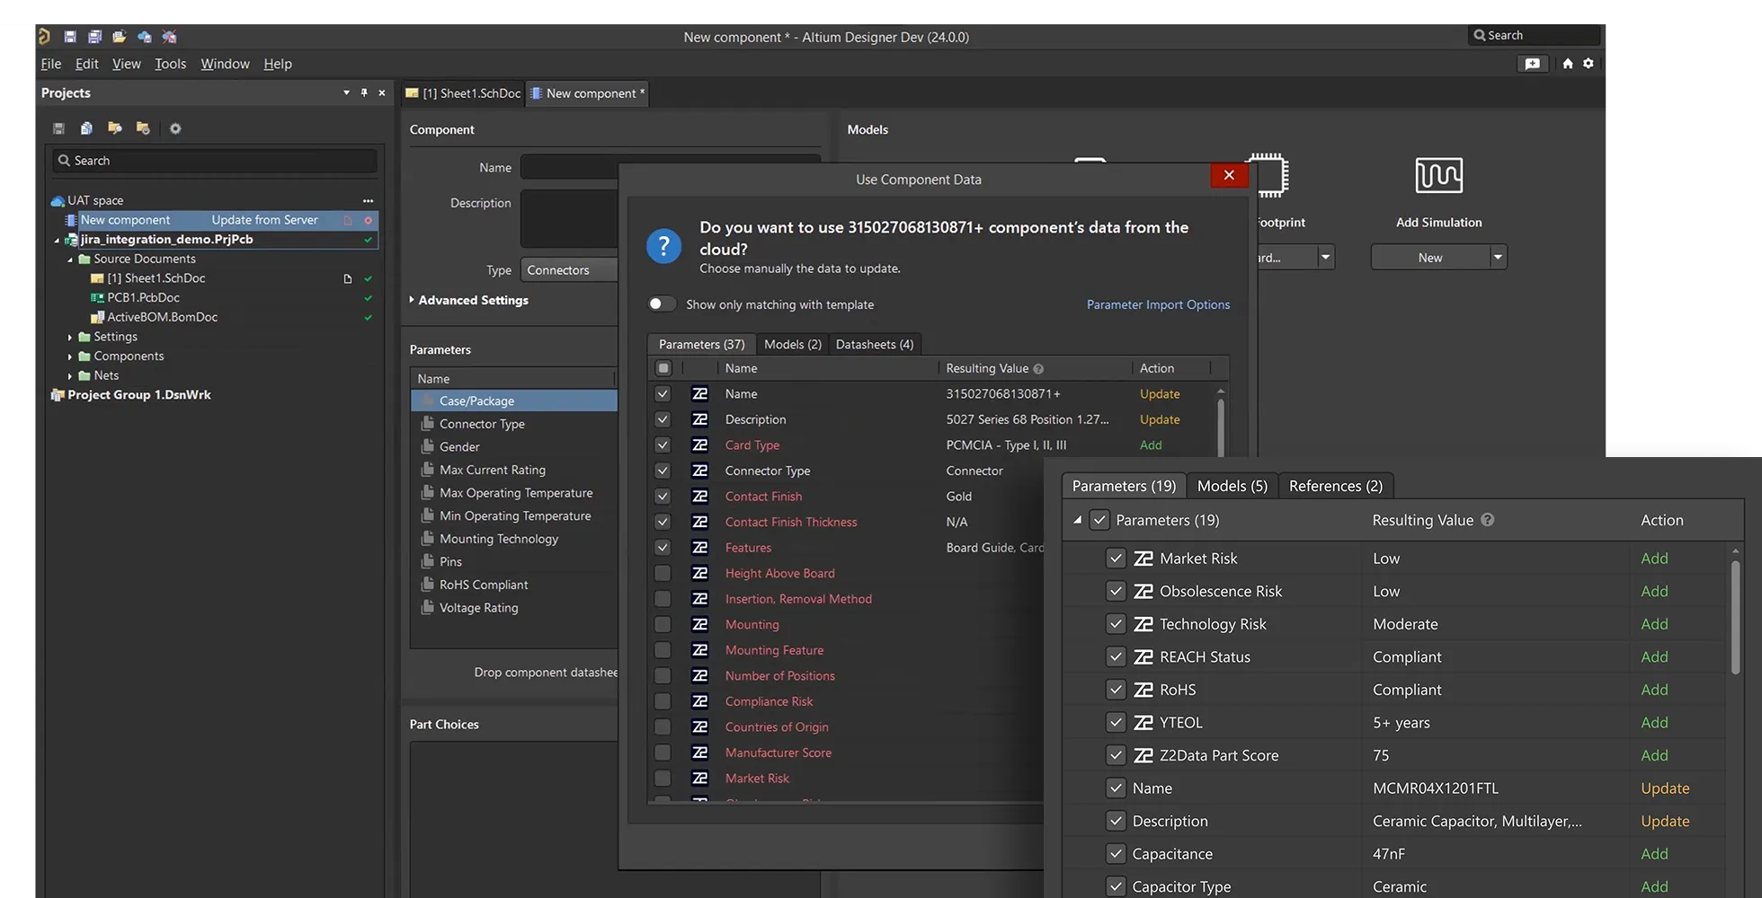Switch to the Datasheets (4) tab

coord(875,344)
